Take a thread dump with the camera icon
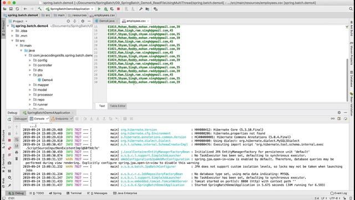355x200 pixels. (9, 163)
